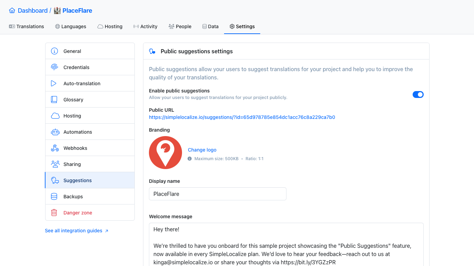The image size is (474, 266).
Task: Open the Danger zone section
Action: pyautogui.click(x=90, y=213)
